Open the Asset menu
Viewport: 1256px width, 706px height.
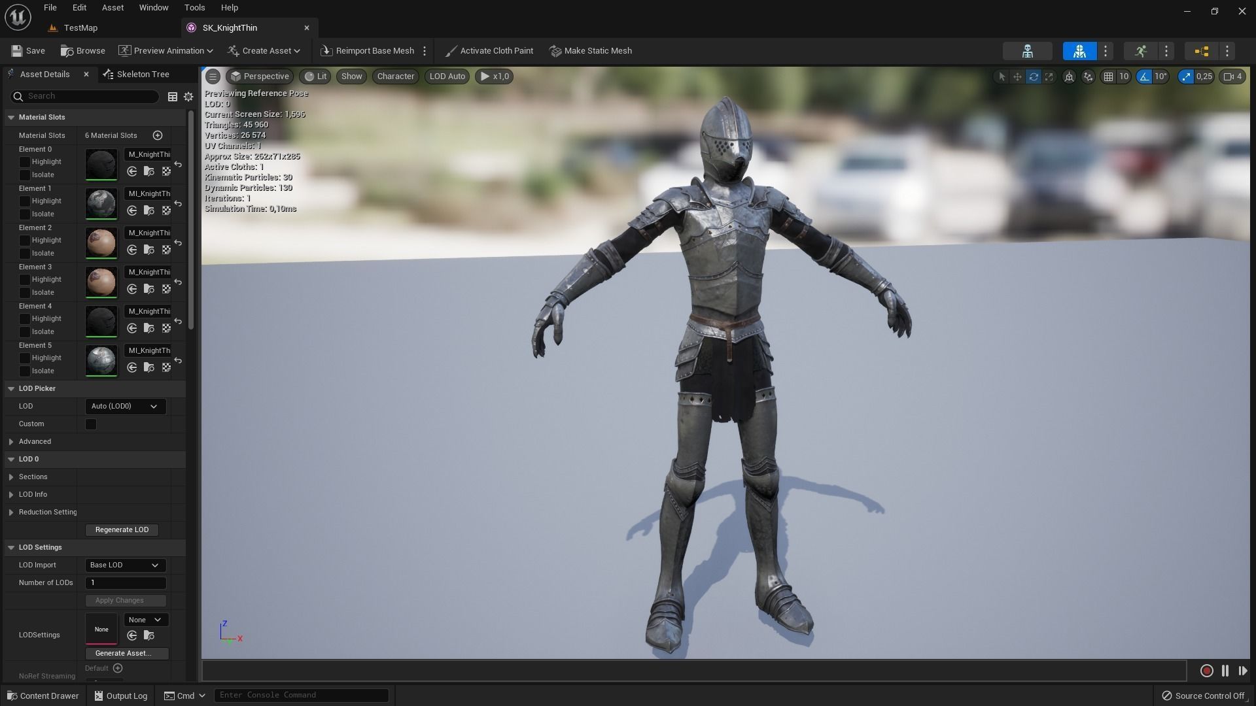click(113, 8)
